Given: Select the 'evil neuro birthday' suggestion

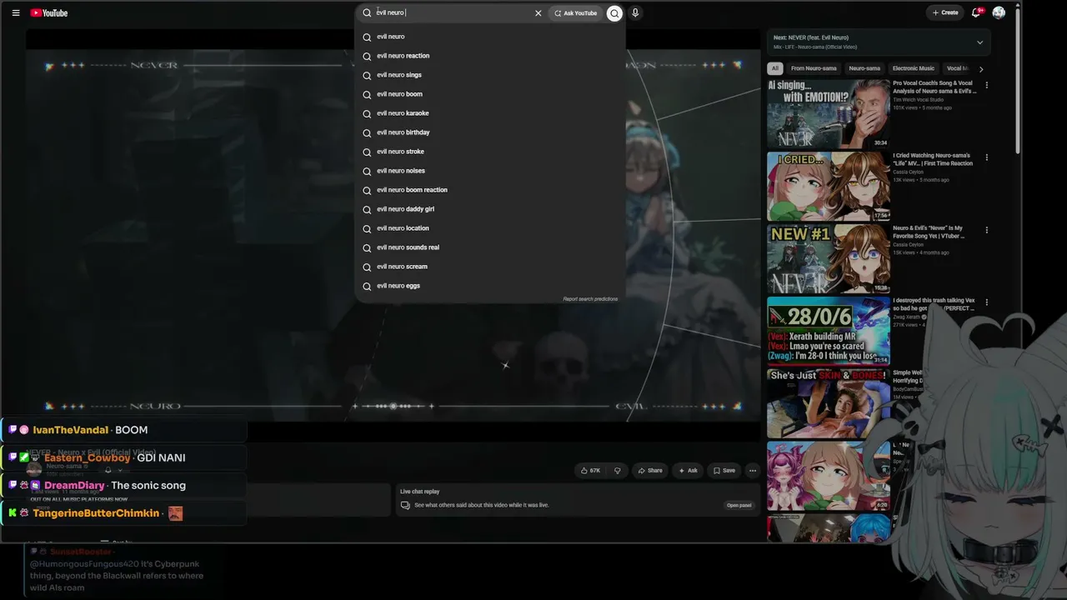Looking at the screenshot, I should coord(490,132).
